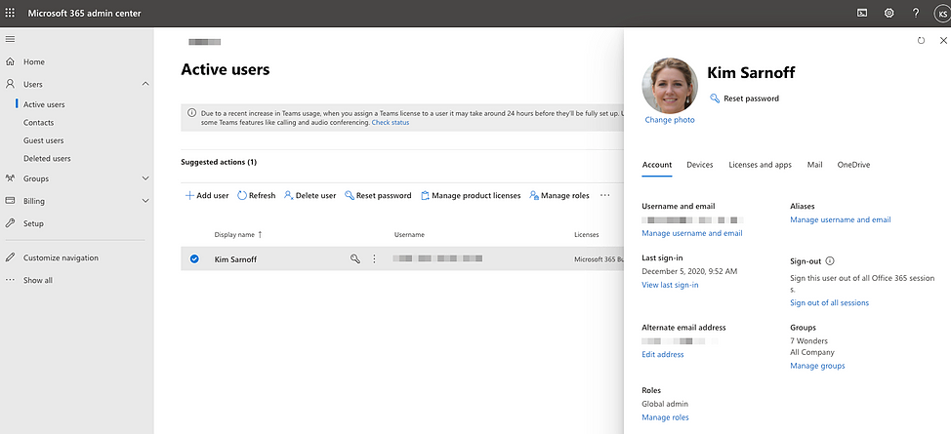Open the KS account avatar
This screenshot has width=951, height=434.
click(942, 14)
